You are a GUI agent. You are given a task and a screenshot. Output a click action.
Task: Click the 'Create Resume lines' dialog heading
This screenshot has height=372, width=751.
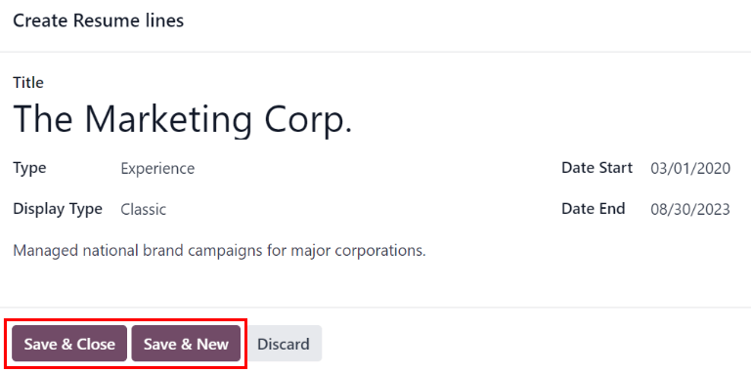pos(98,21)
